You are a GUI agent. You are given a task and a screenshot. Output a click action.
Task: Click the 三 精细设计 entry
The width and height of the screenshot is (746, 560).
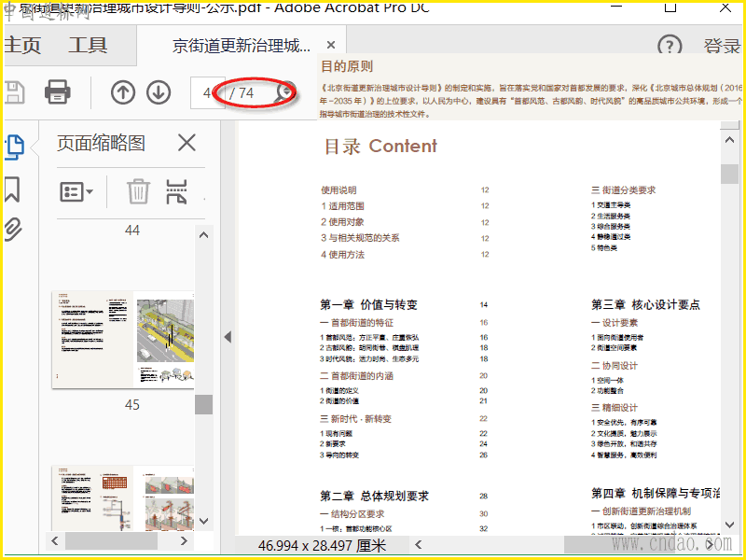click(615, 407)
